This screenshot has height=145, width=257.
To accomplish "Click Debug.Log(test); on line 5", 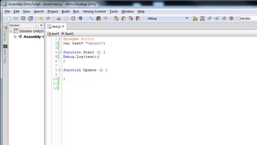I will [81, 57].
